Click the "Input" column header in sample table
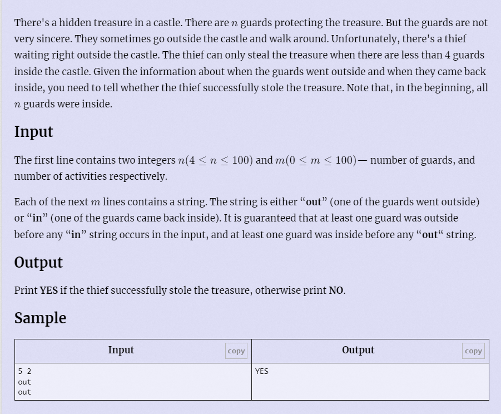Viewport: 501px width, 414px height. [121, 350]
